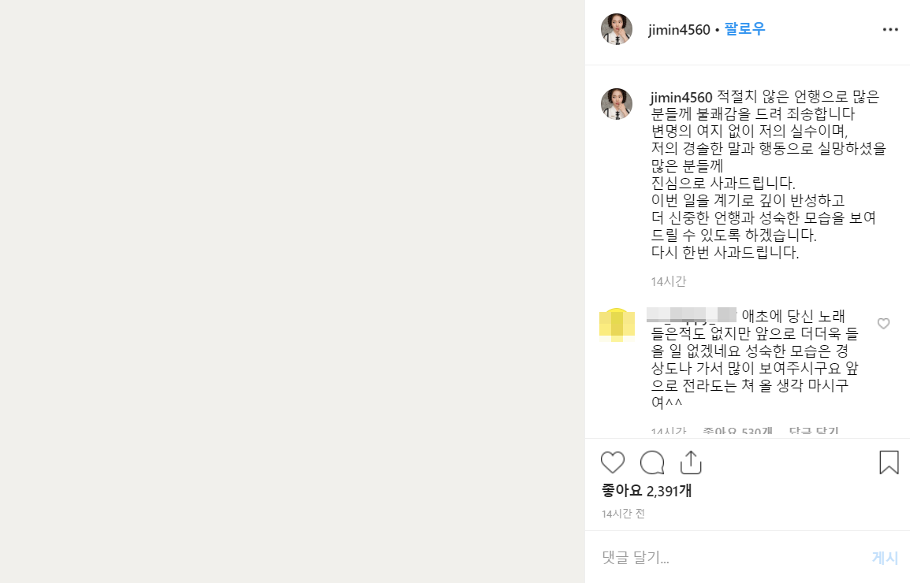
Task: Click the caption profile avatar
Action: (x=617, y=104)
